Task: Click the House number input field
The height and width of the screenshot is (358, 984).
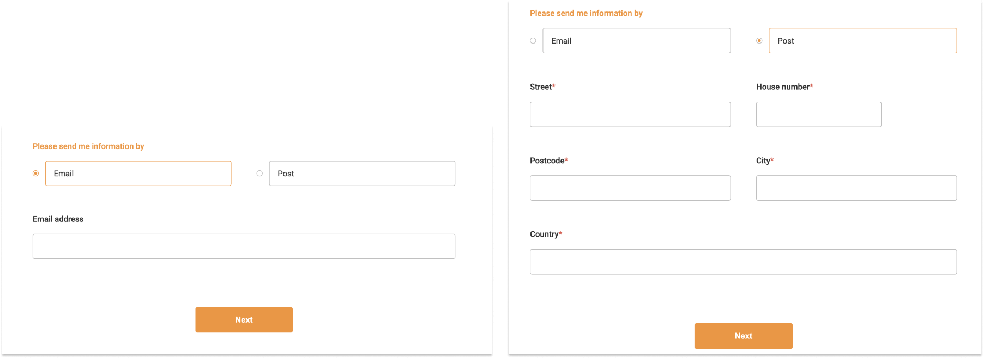Action: click(818, 114)
